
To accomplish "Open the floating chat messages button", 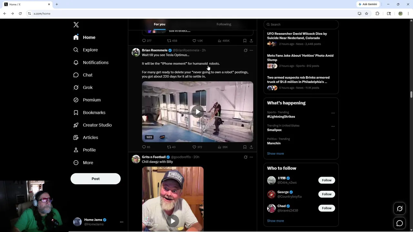I will tap(399, 223).
